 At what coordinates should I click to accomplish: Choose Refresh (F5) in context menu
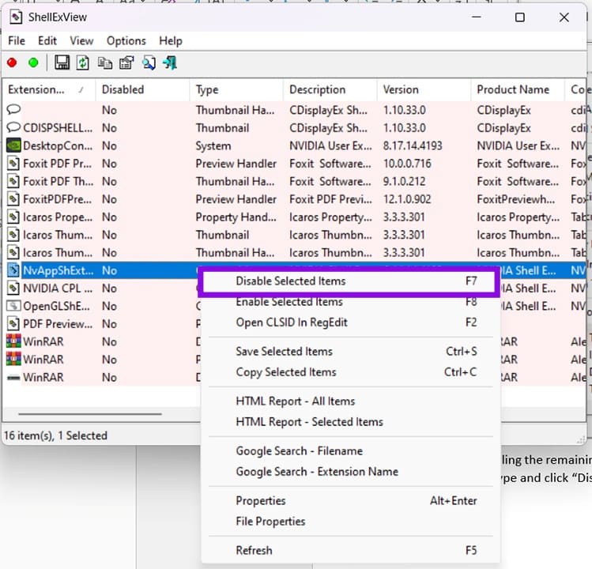351,551
